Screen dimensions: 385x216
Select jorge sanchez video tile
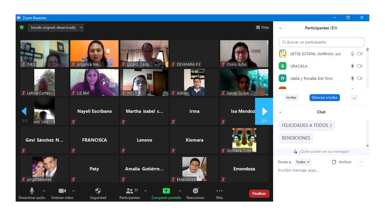tap(45, 169)
